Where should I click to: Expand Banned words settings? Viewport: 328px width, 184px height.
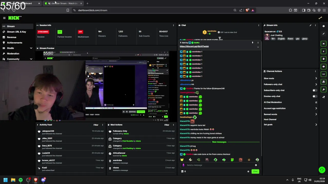(316, 114)
